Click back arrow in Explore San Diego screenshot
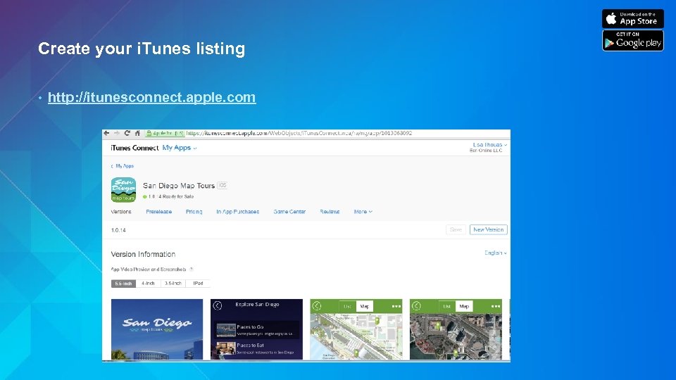676x380 pixels. 218,305
